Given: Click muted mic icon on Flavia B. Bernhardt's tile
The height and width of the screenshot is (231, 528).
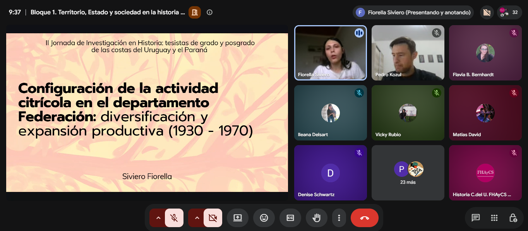Looking at the screenshot, I should coord(514,33).
